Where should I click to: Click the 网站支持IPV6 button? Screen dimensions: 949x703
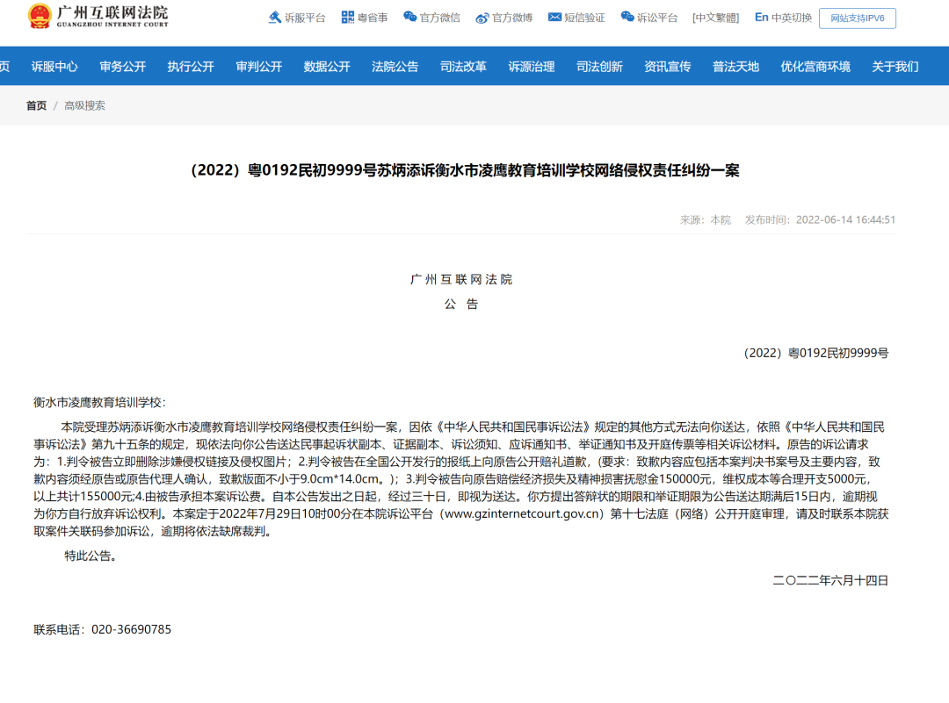click(858, 18)
